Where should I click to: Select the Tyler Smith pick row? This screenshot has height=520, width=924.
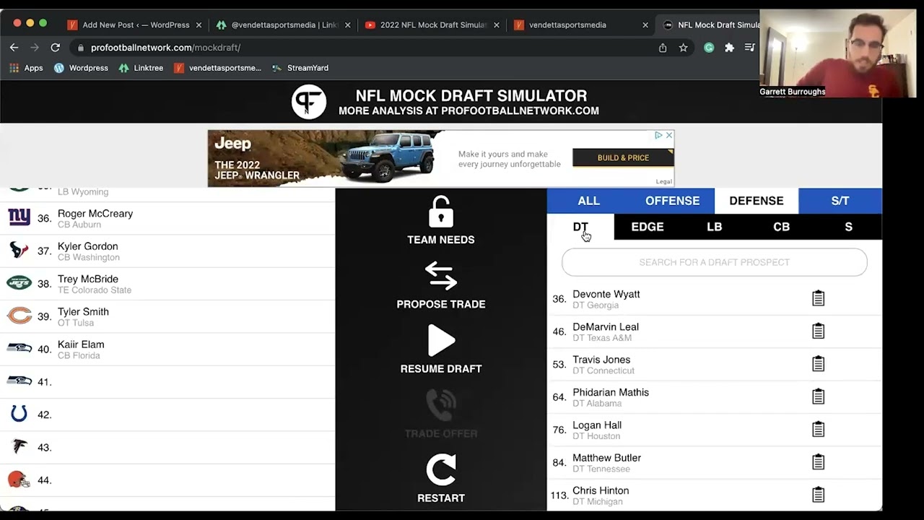[x=167, y=316]
